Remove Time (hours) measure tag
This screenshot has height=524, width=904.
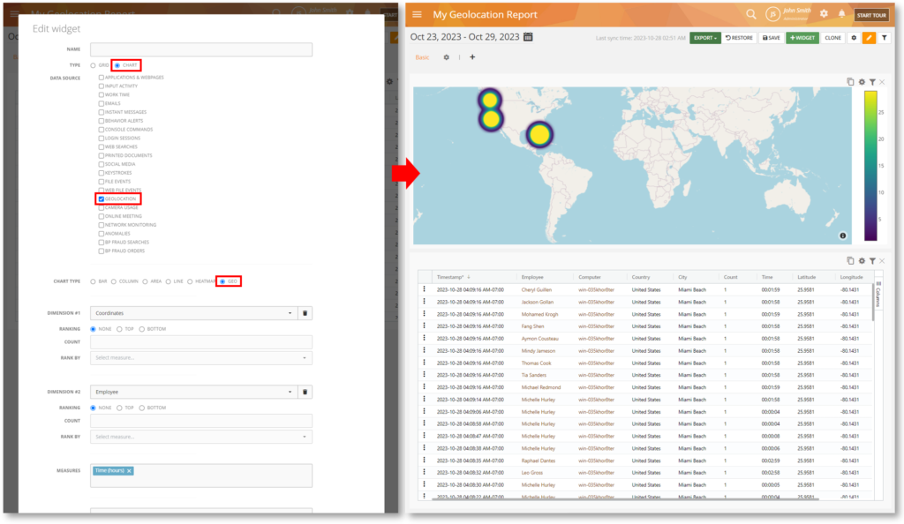(129, 471)
